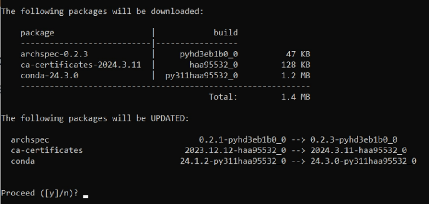
Task: Click the conda-24.3.0 package entry
Action: click(50, 75)
